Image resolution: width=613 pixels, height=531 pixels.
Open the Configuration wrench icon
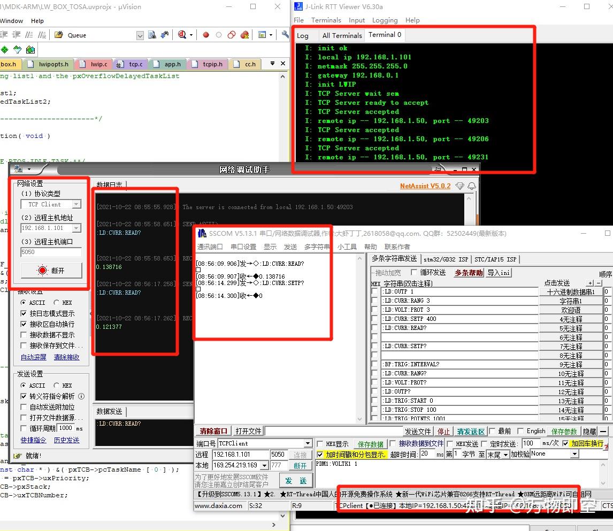285,35
